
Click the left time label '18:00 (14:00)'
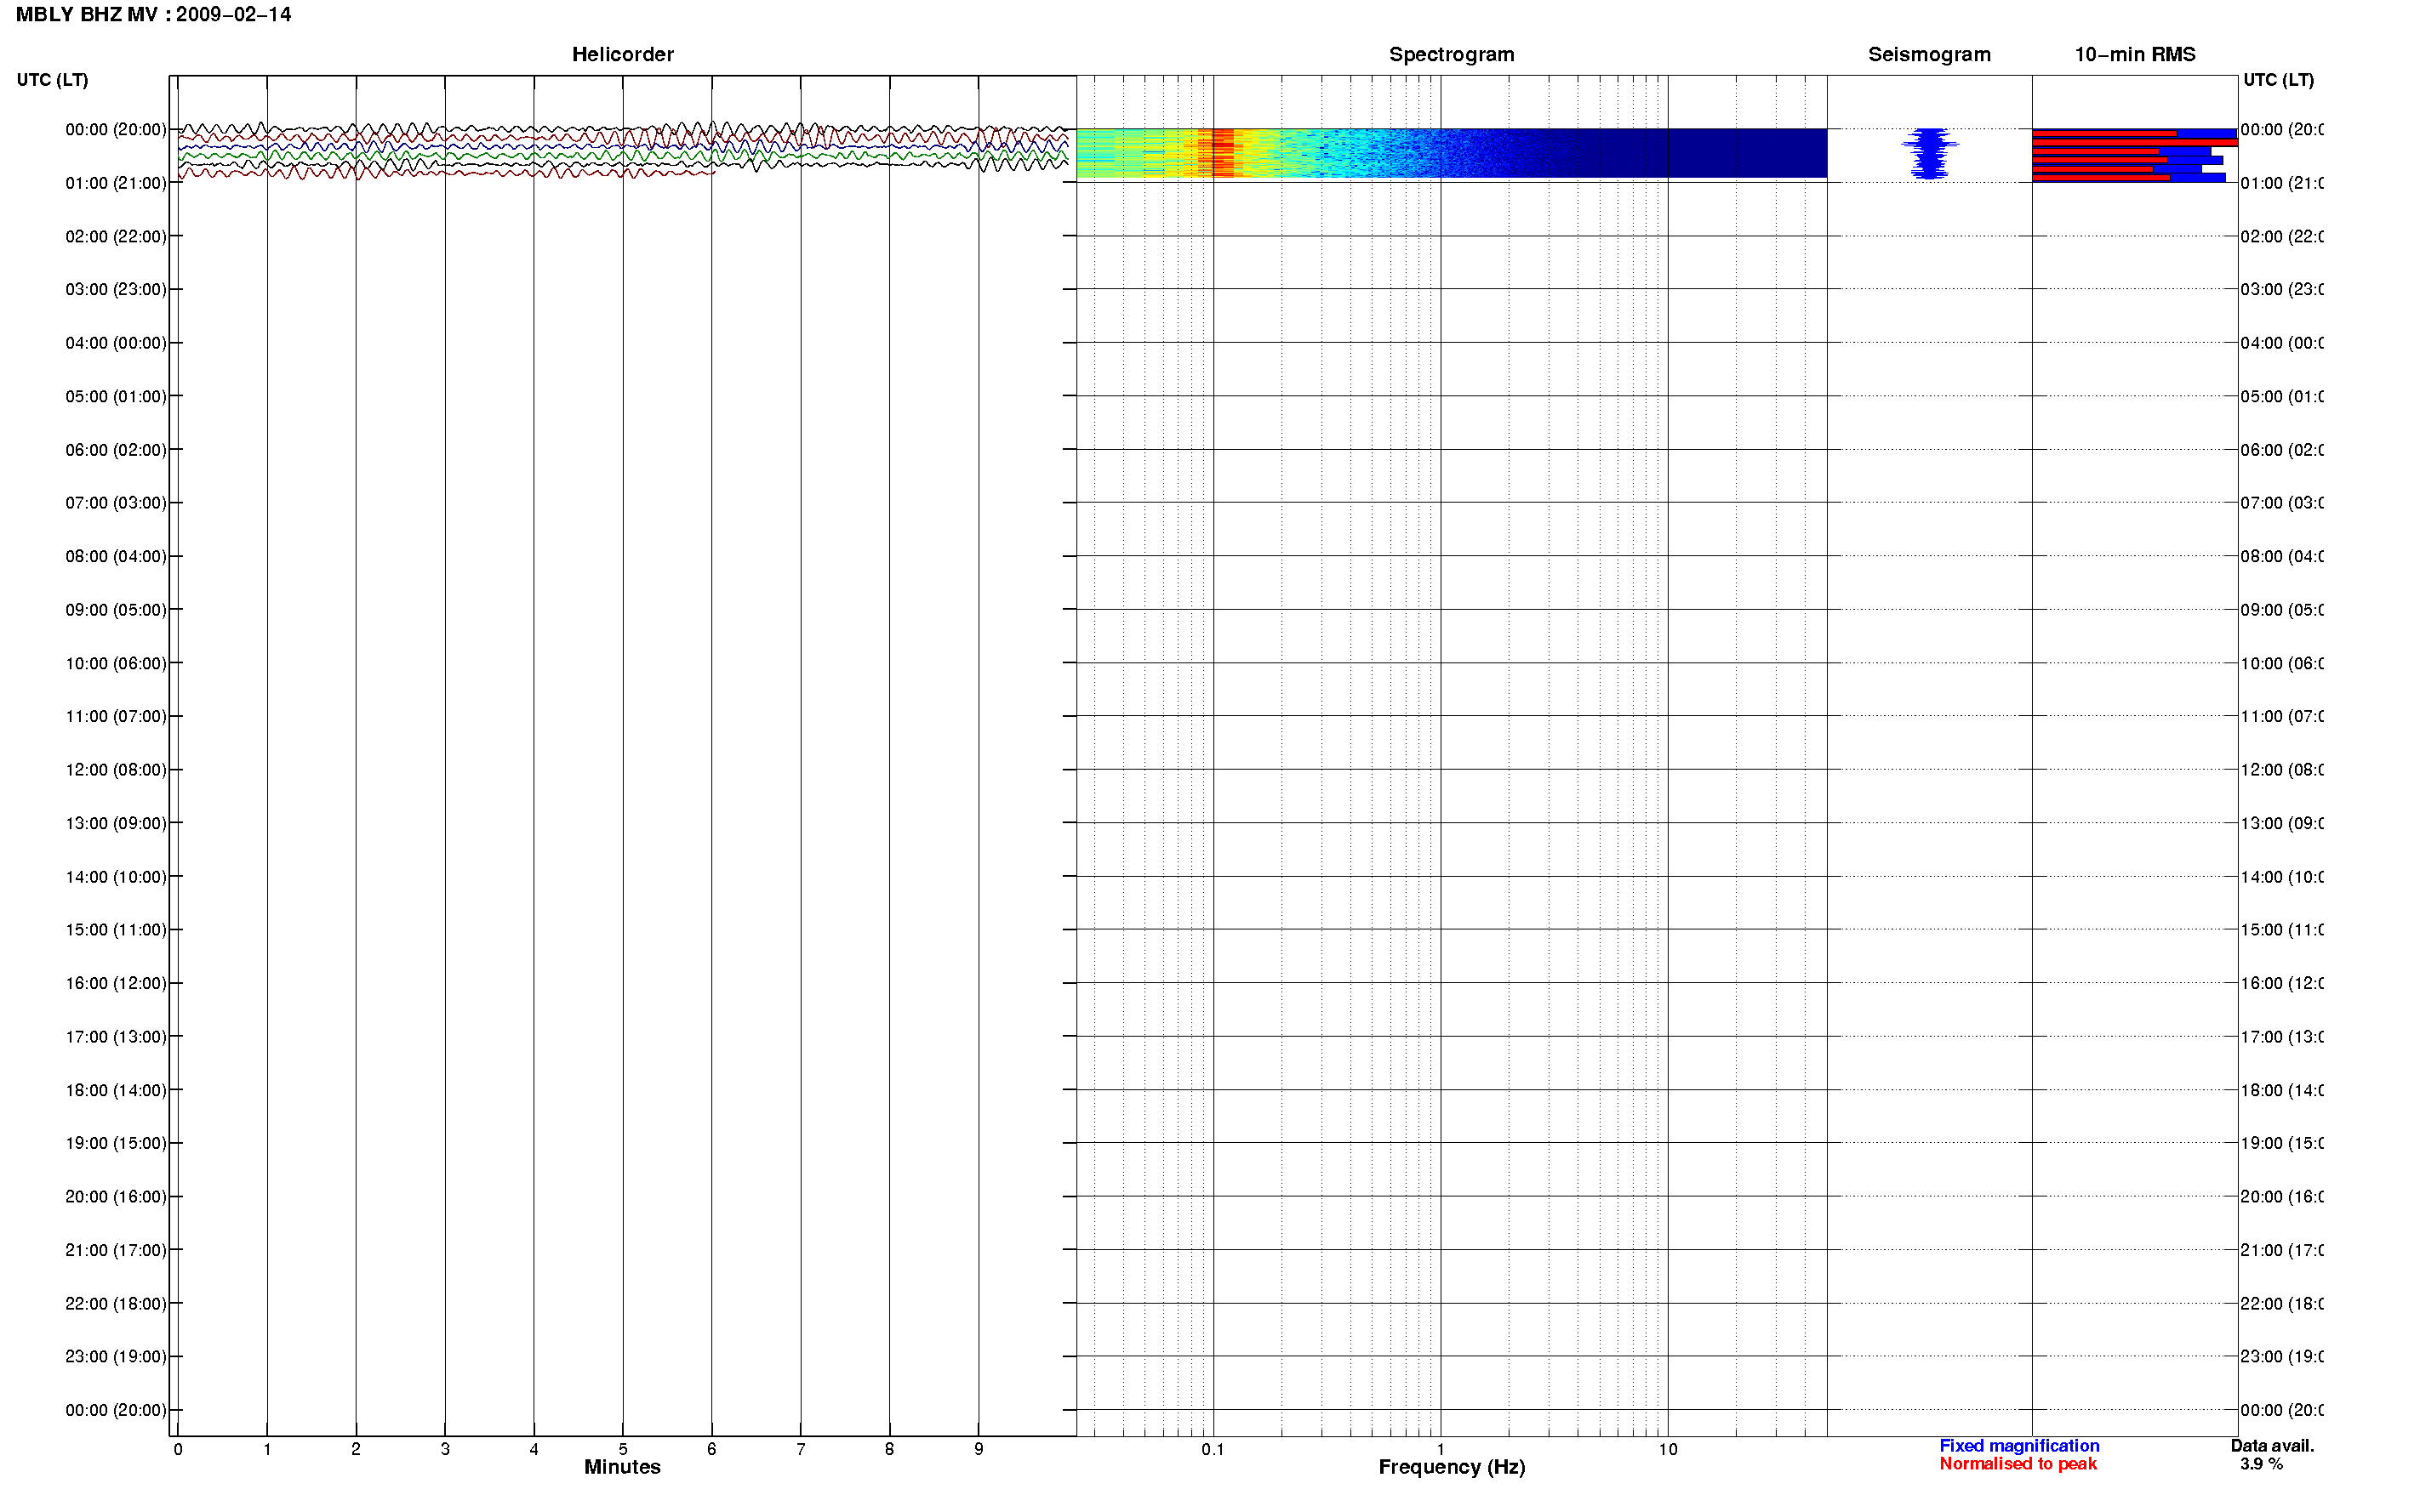[x=116, y=1090]
